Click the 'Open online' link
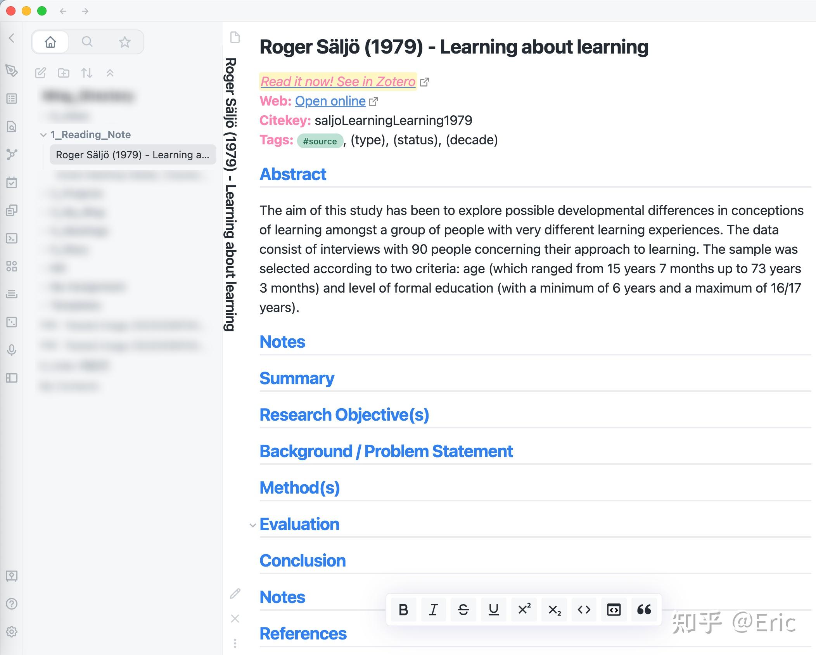 pyautogui.click(x=330, y=101)
